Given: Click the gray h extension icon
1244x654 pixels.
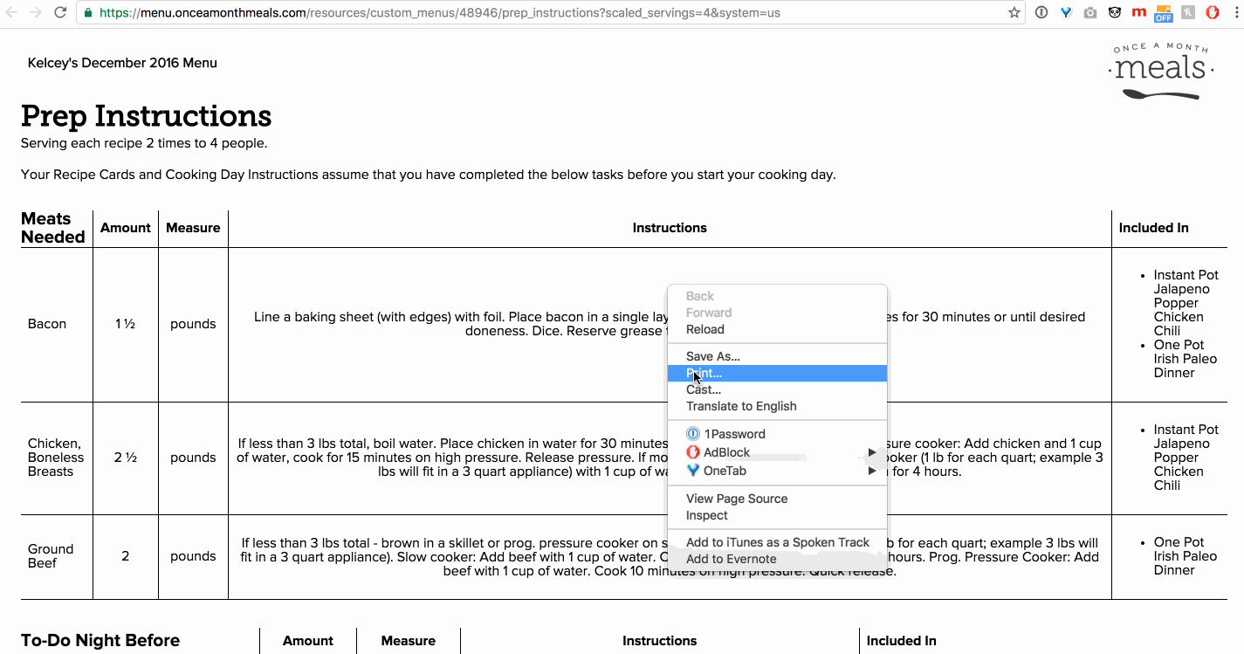Looking at the screenshot, I should pos(1188,12).
